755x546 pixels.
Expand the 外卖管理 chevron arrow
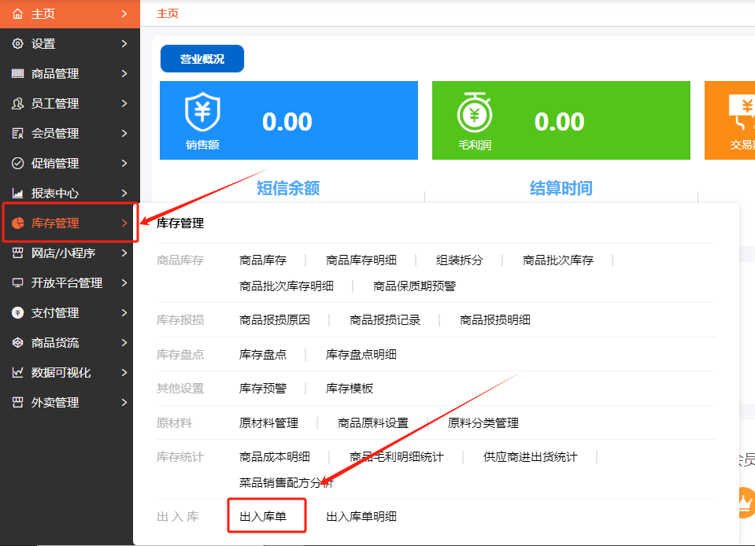[x=124, y=403]
